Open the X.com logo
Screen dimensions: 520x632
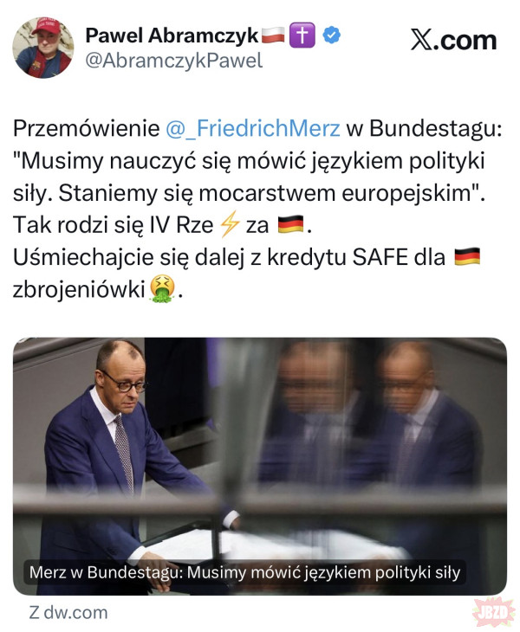454,40
